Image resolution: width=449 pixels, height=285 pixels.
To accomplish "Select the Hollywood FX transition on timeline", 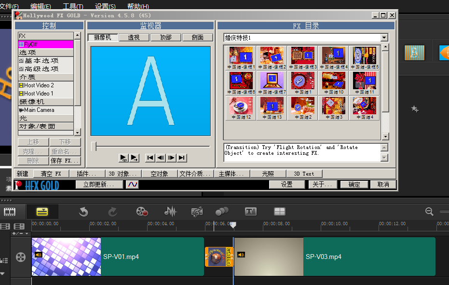I will [219, 257].
